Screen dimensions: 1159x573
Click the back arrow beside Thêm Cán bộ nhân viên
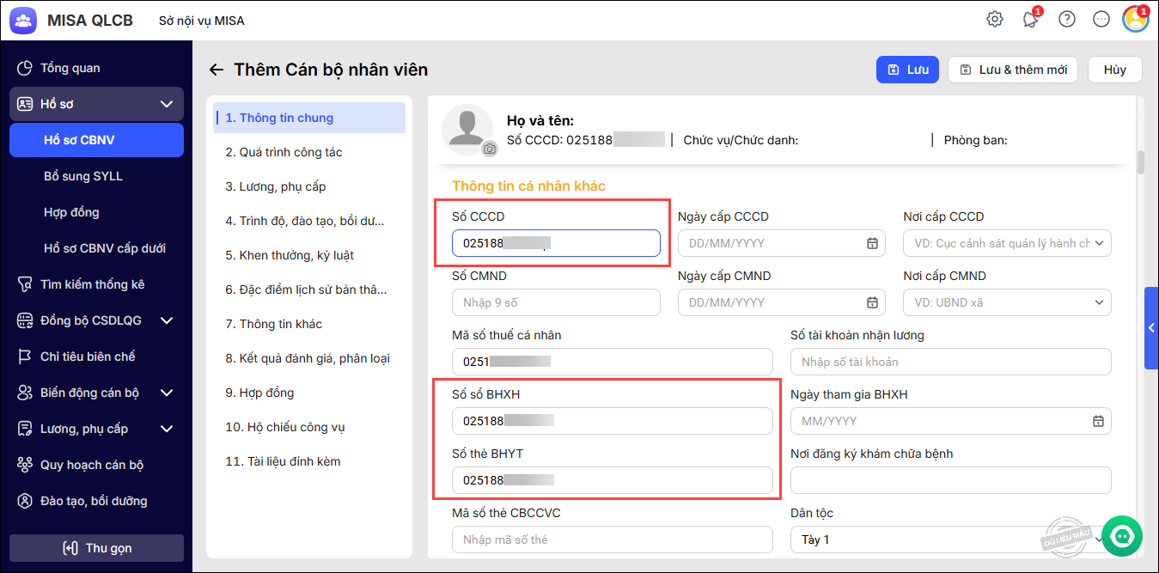217,70
